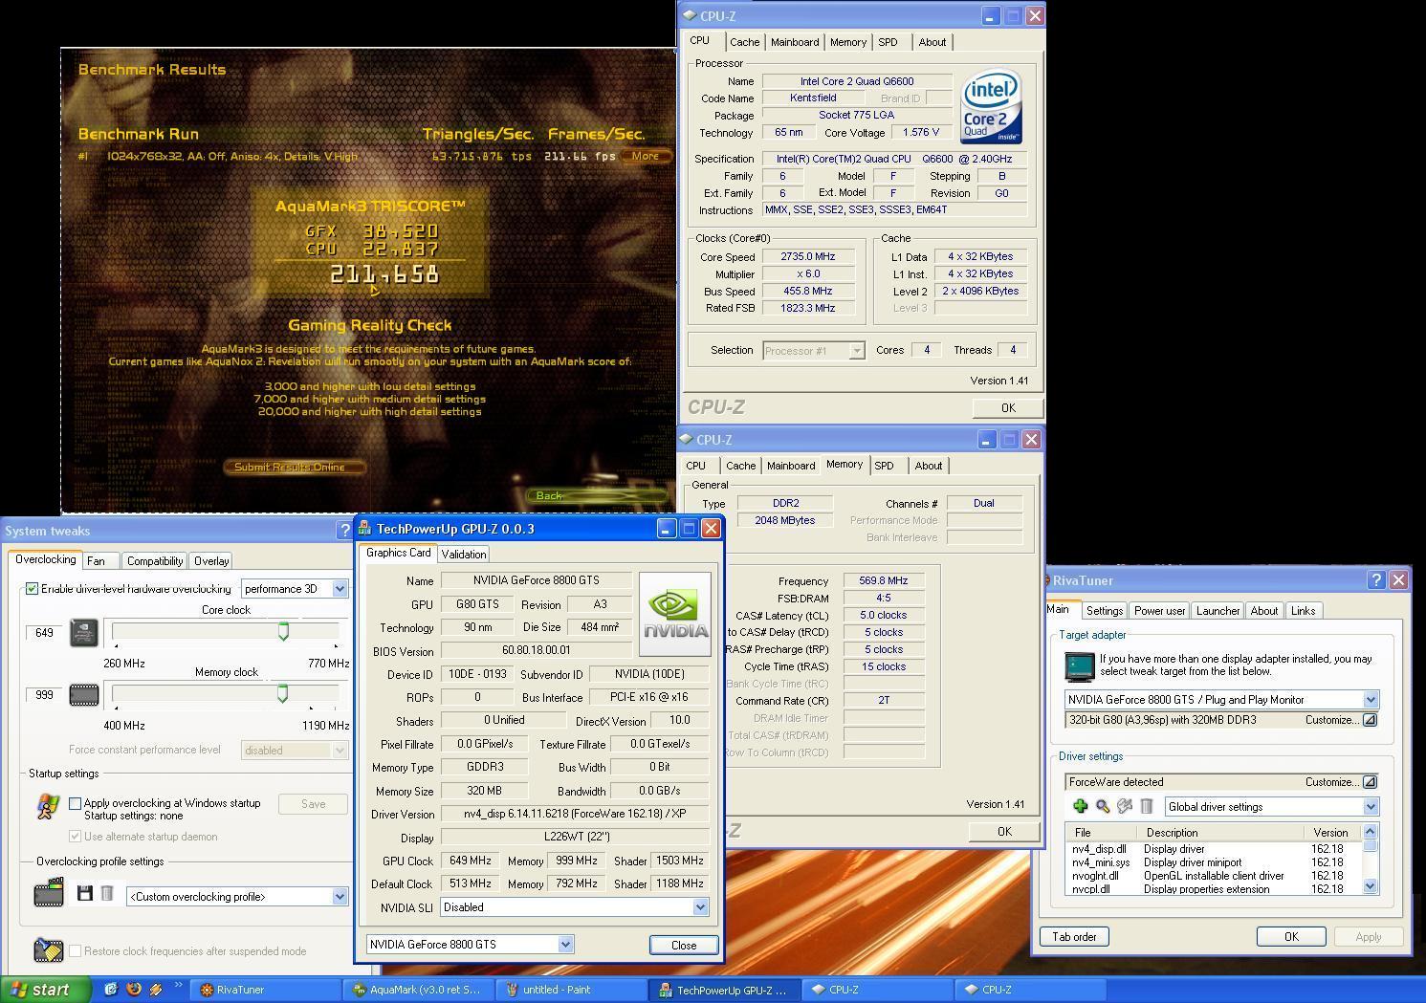This screenshot has width=1426, height=1003.
Task: Click the Close button in GPU-Z
Action: [x=684, y=945]
